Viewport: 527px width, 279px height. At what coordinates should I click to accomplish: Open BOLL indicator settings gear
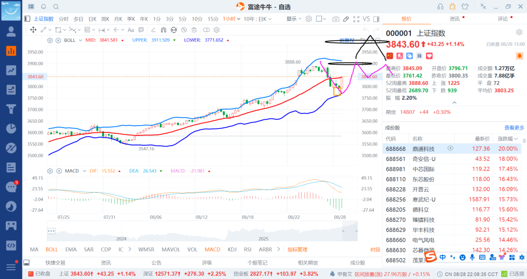point(50,40)
